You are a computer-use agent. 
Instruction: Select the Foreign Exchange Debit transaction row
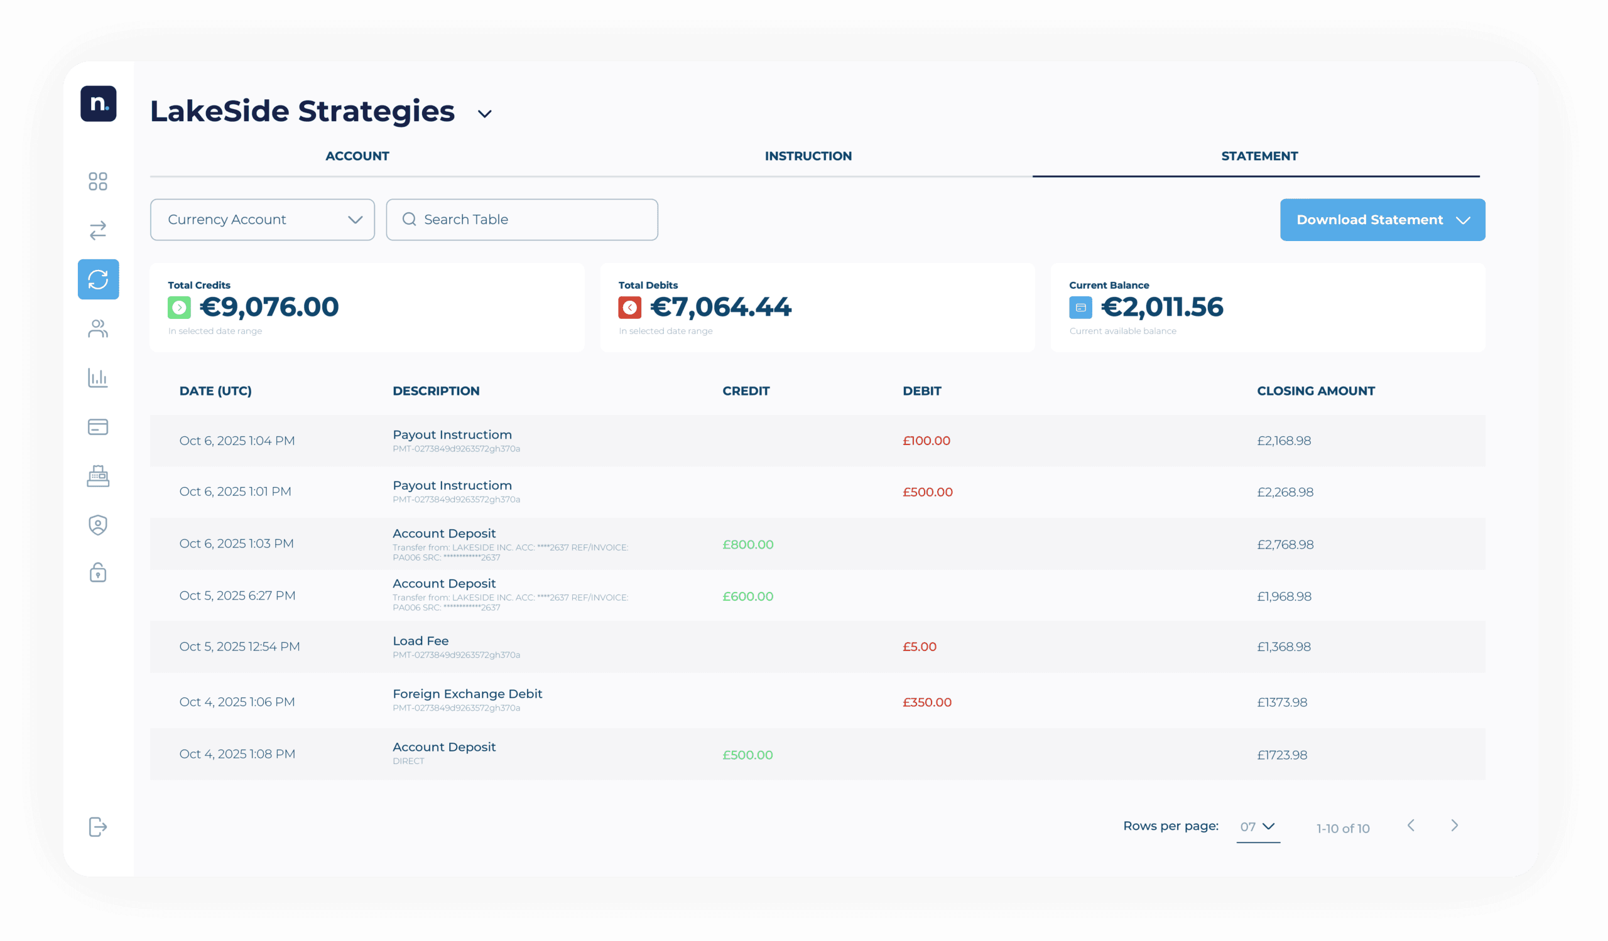(x=817, y=701)
